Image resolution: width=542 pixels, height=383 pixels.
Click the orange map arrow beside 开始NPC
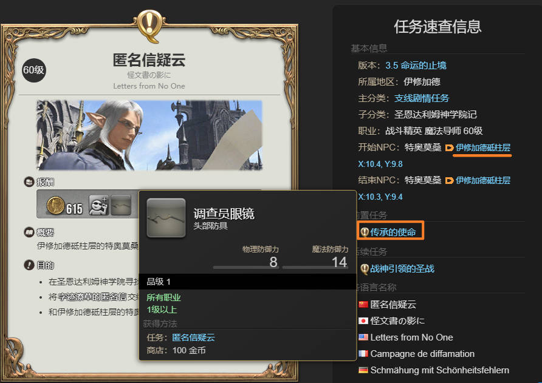(449, 148)
